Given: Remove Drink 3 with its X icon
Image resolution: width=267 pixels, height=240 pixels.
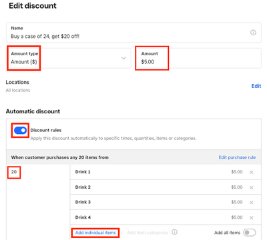Looking at the screenshot, I should pos(252,203).
